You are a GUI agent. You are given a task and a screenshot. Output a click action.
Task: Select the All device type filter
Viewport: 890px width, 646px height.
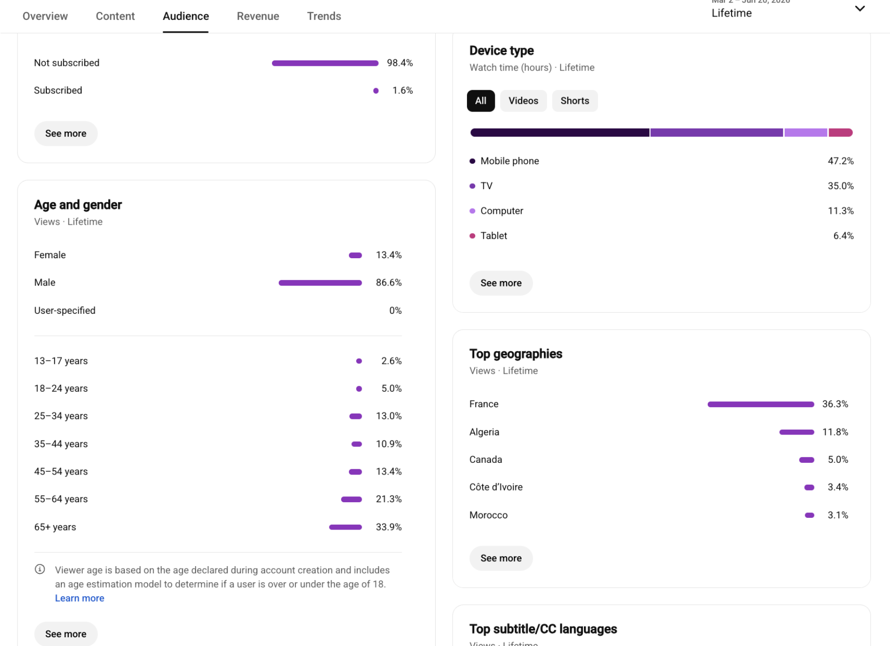pyautogui.click(x=481, y=101)
